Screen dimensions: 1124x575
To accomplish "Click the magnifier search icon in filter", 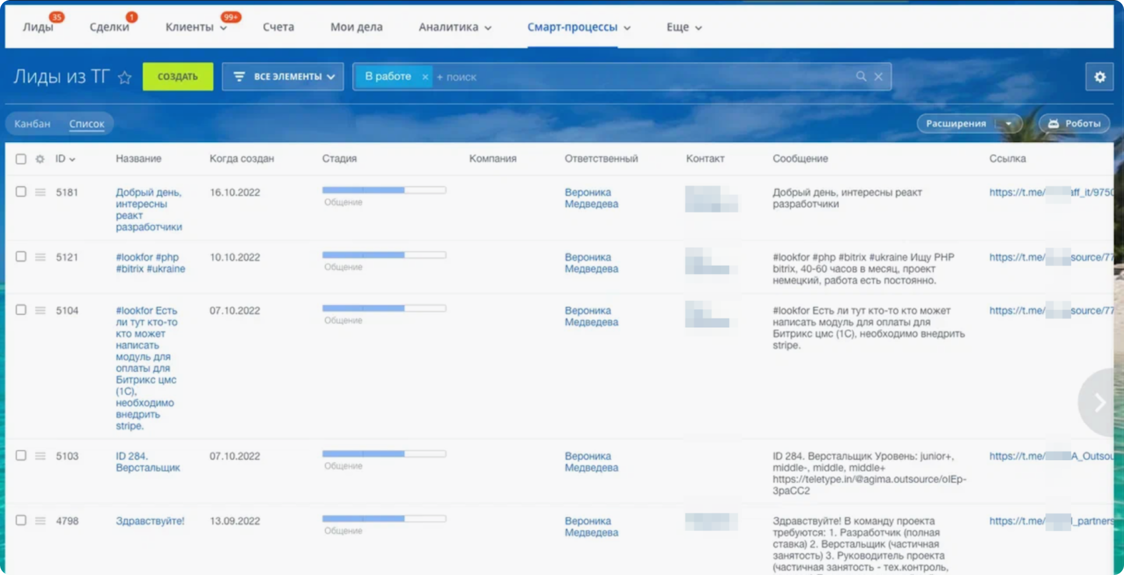I will (861, 77).
